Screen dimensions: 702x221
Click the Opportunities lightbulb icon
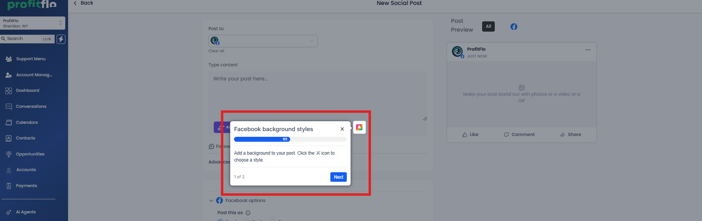[x=9, y=154]
